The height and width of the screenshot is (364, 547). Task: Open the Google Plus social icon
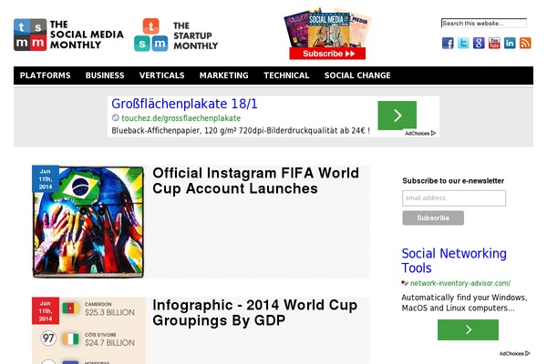tap(479, 43)
